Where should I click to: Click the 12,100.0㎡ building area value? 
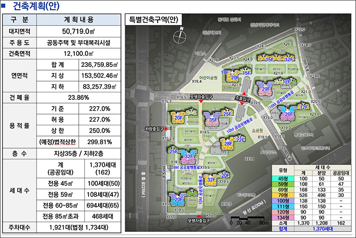78,53
